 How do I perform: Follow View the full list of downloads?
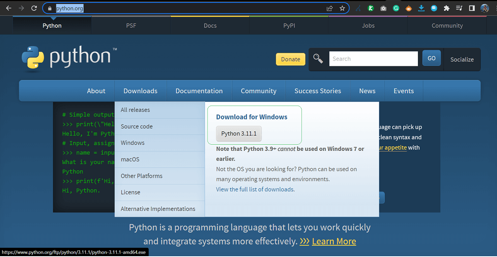point(255,189)
